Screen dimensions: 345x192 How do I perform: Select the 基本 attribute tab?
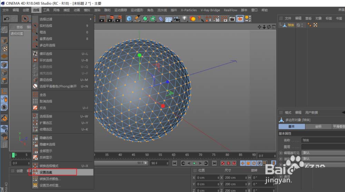(x=292, y=127)
